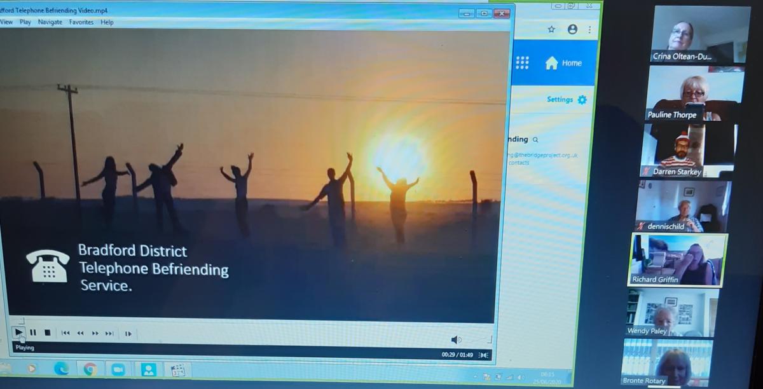Select dennischild participant video
This screenshot has width=763, height=389.
pos(684,206)
